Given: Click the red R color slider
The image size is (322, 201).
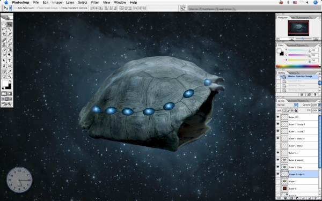Looking at the screenshot, I should coord(299,50).
